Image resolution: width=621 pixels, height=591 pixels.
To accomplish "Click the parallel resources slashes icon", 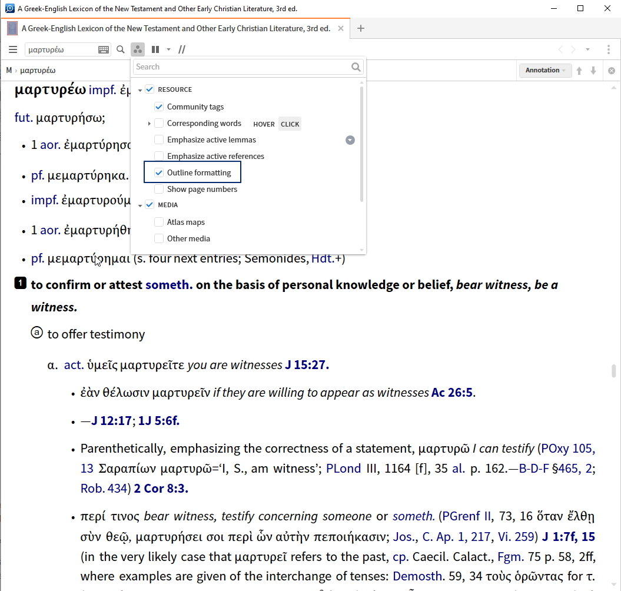I will [182, 49].
